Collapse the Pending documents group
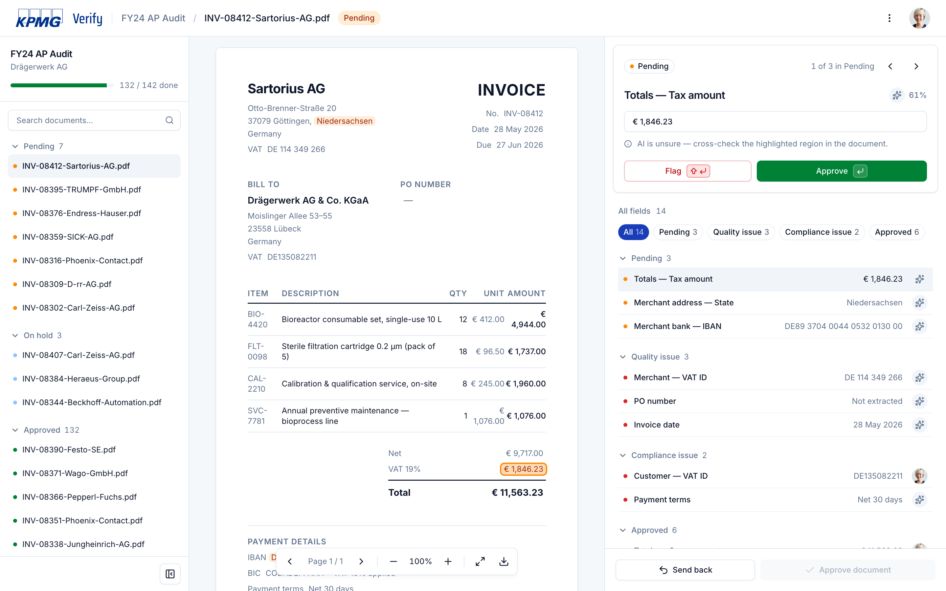Screen dimensions: 946x591 pyautogui.click(x=15, y=146)
